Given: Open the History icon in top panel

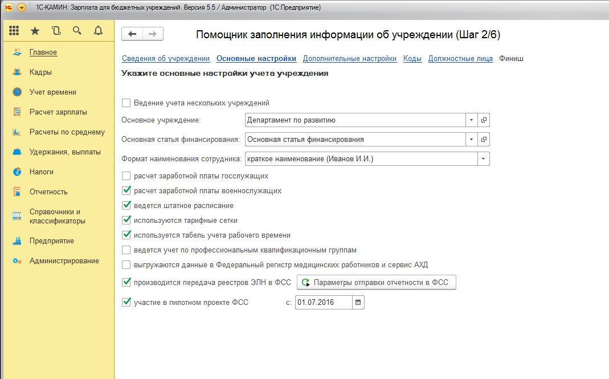Looking at the screenshot, I should pyautogui.click(x=56, y=31).
